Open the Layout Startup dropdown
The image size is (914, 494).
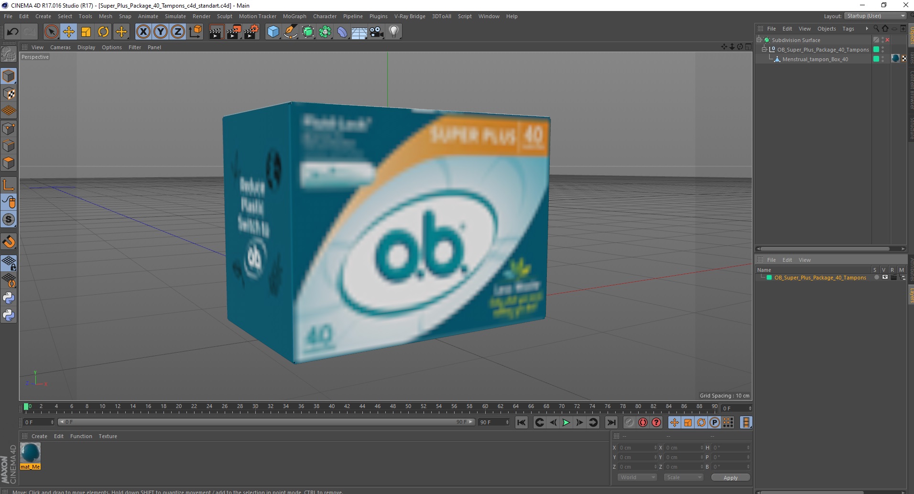coord(875,16)
